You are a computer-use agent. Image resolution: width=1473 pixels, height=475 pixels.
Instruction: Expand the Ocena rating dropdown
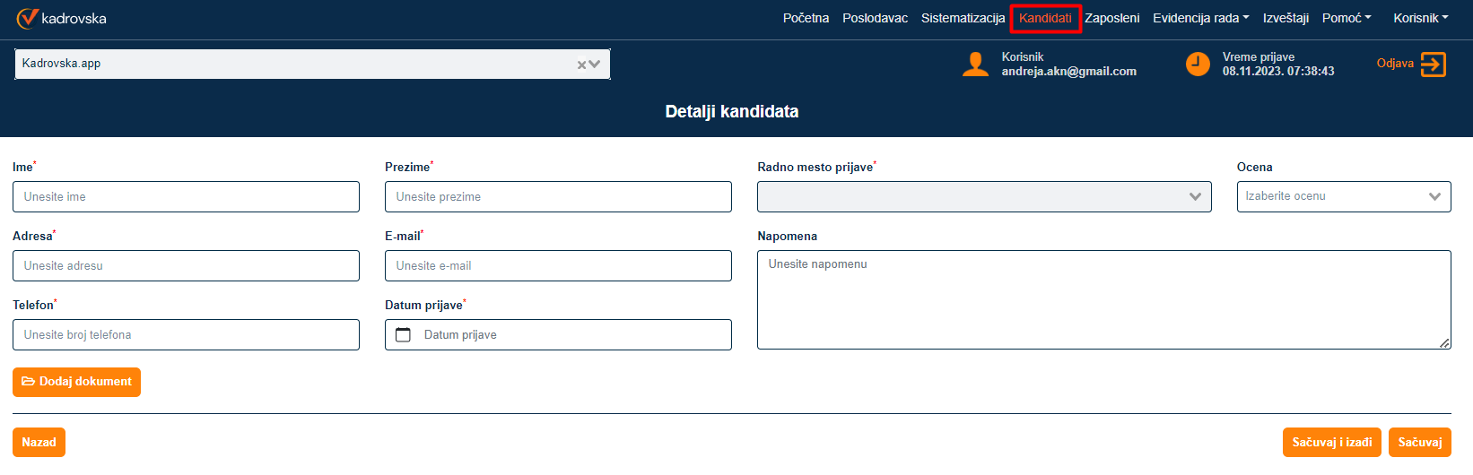1343,196
